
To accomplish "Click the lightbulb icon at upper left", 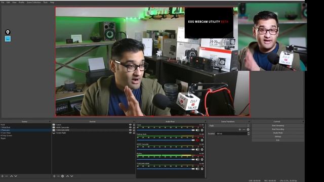I will [x=8, y=32].
